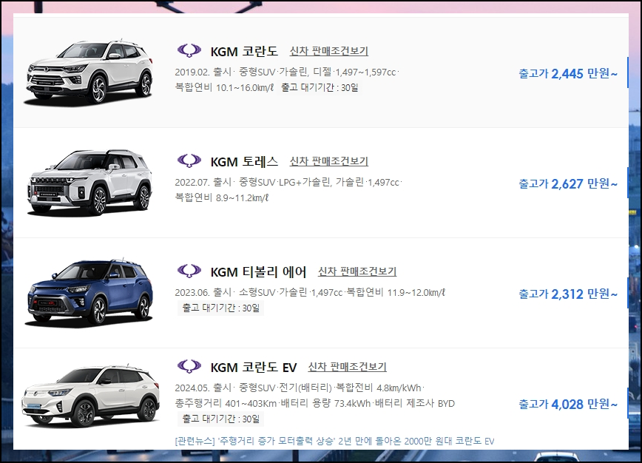Click the 2022.07. 출시 spec line

(288, 182)
